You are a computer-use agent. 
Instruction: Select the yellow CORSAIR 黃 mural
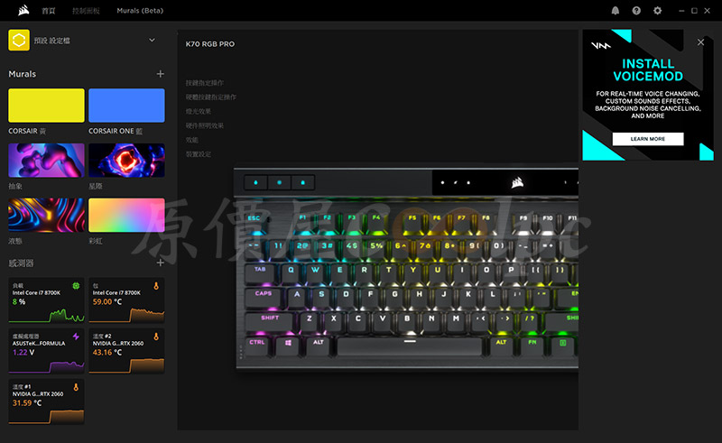coord(47,106)
